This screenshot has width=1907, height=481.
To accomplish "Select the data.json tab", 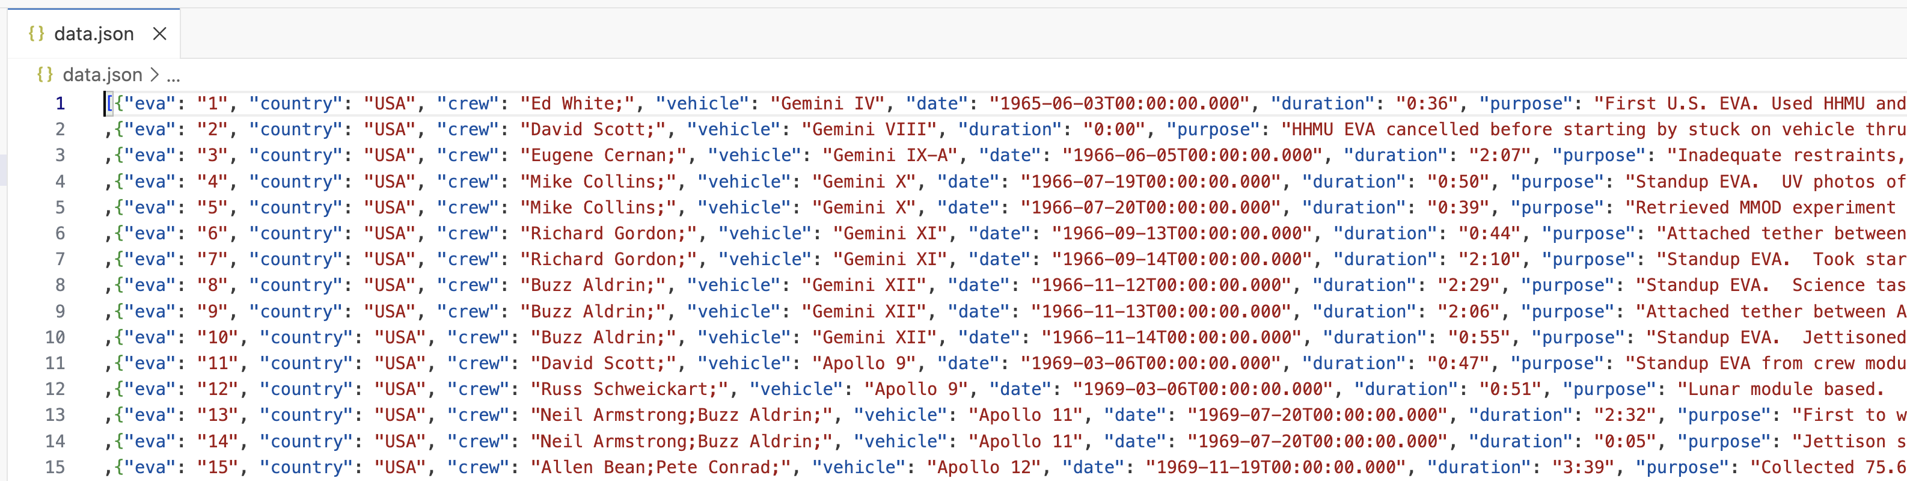I will point(95,33).
